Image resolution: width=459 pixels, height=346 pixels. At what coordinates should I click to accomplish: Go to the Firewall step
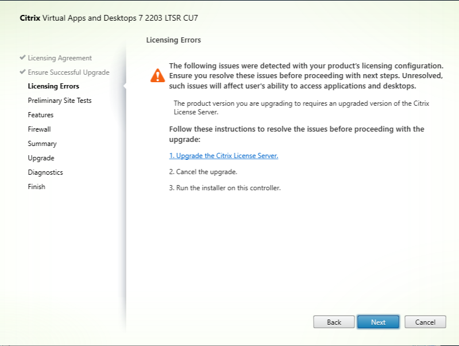coord(40,129)
